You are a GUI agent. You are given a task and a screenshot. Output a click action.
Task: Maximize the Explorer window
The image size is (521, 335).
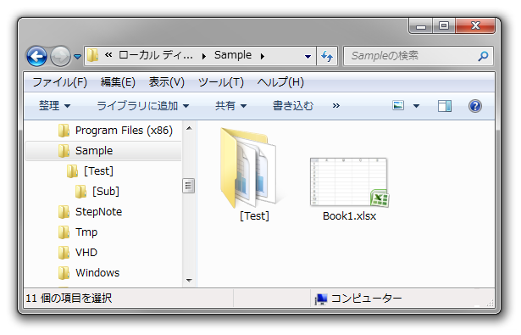(444, 26)
